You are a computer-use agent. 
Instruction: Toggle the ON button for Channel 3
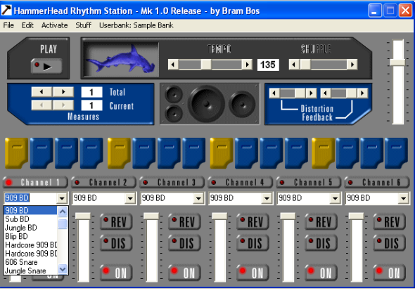coord(184,273)
